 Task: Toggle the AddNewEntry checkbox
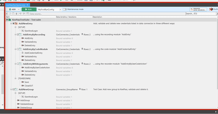[14, 23]
